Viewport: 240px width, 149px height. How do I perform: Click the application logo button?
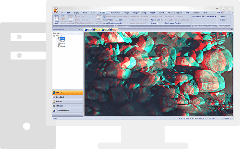(55, 10)
